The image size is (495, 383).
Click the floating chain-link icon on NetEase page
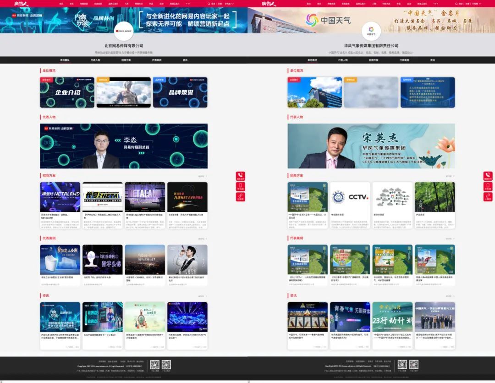(x=240, y=197)
